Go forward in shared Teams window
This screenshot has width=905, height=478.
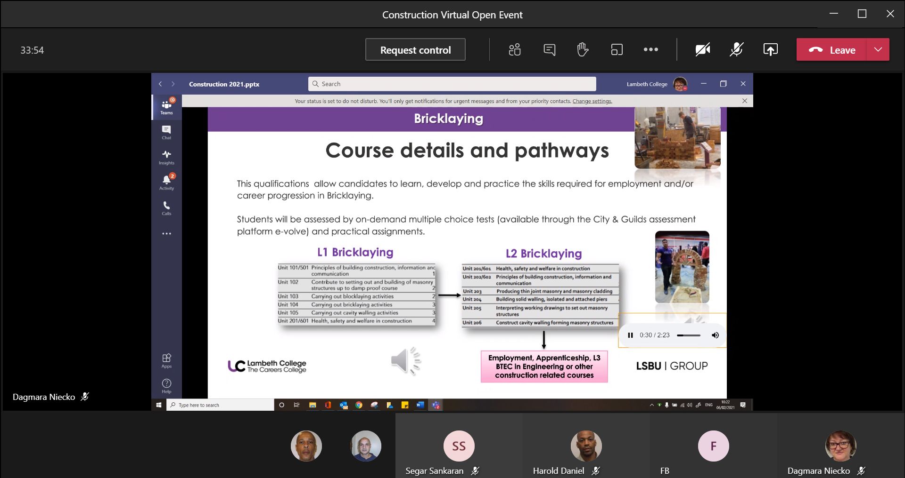pyautogui.click(x=173, y=84)
